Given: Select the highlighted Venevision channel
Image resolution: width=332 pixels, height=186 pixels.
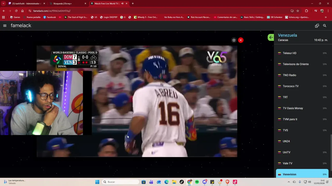Looking at the screenshot, I should click(x=302, y=174).
